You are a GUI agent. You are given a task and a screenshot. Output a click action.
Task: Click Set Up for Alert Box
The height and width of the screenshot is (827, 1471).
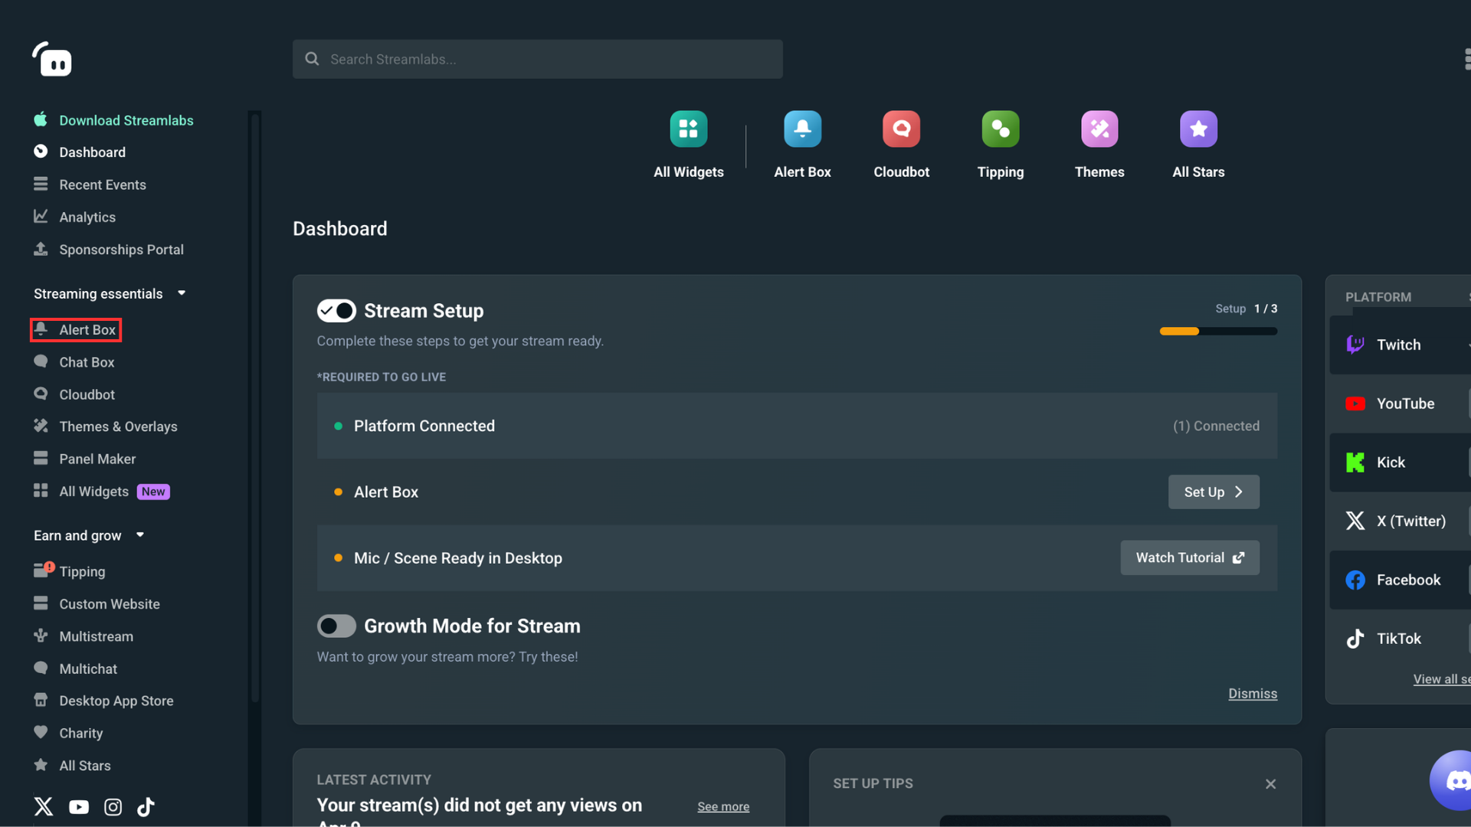pyautogui.click(x=1214, y=492)
